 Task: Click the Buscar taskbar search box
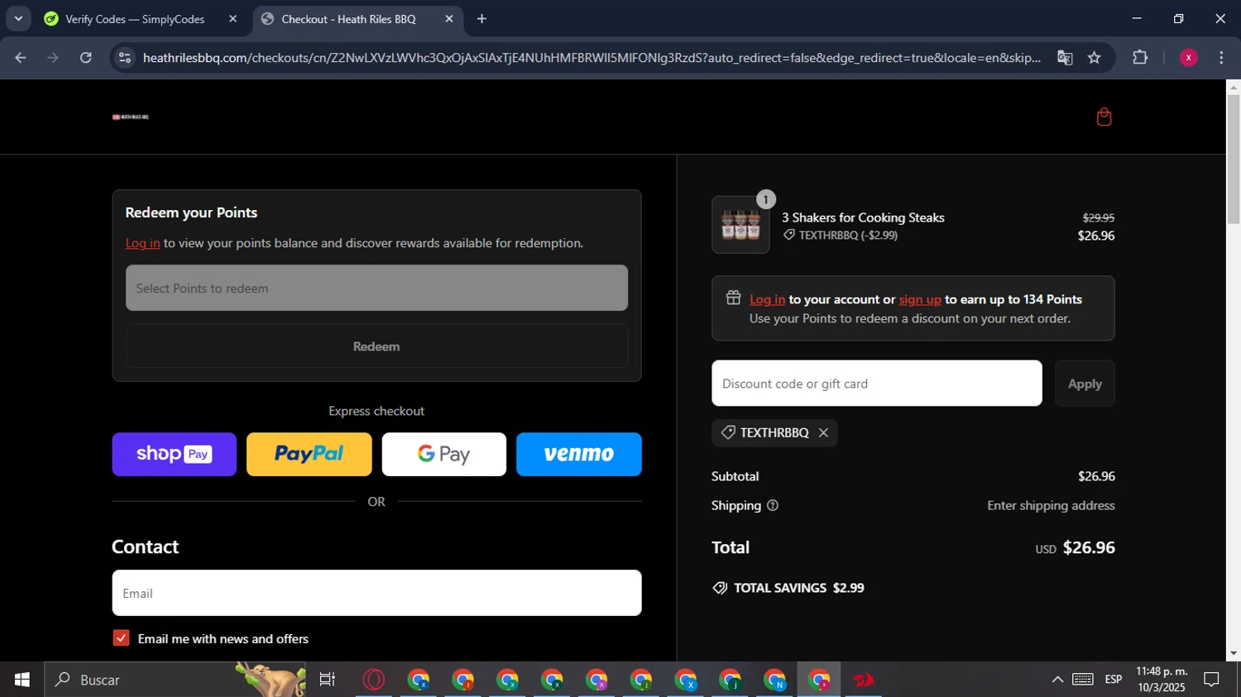[175, 680]
